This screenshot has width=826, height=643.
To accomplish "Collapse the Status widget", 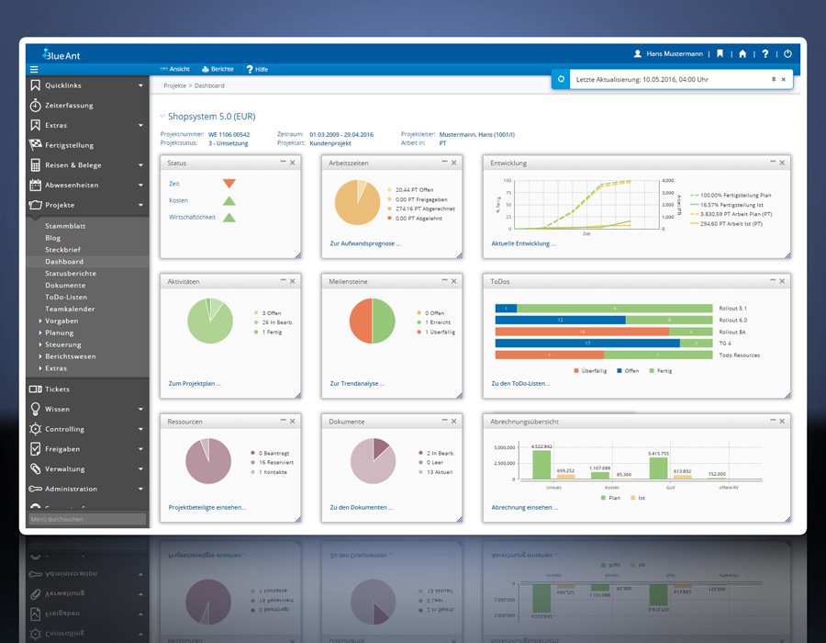I will pyautogui.click(x=283, y=162).
